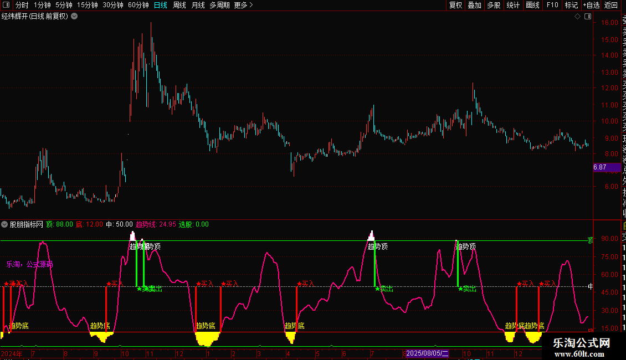626x360 pixels.
Task: Click the 复权 button
Action: pyautogui.click(x=455, y=5)
